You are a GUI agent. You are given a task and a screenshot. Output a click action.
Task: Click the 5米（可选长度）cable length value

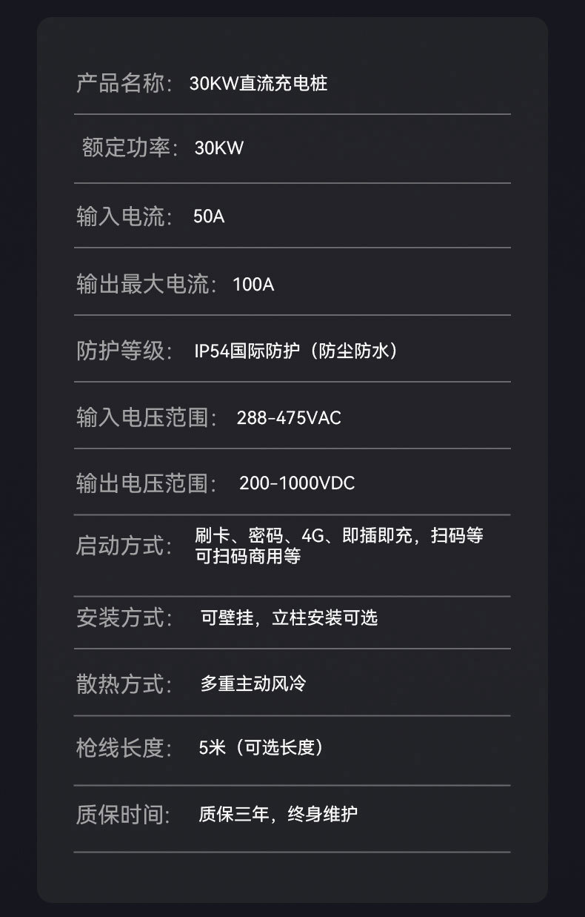coord(261,748)
